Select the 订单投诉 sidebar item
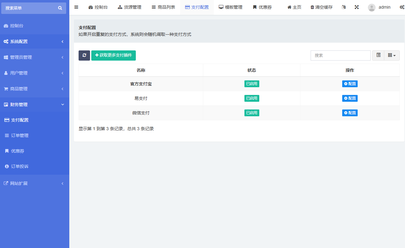Viewport: 405px width, 248px height. tap(35, 166)
